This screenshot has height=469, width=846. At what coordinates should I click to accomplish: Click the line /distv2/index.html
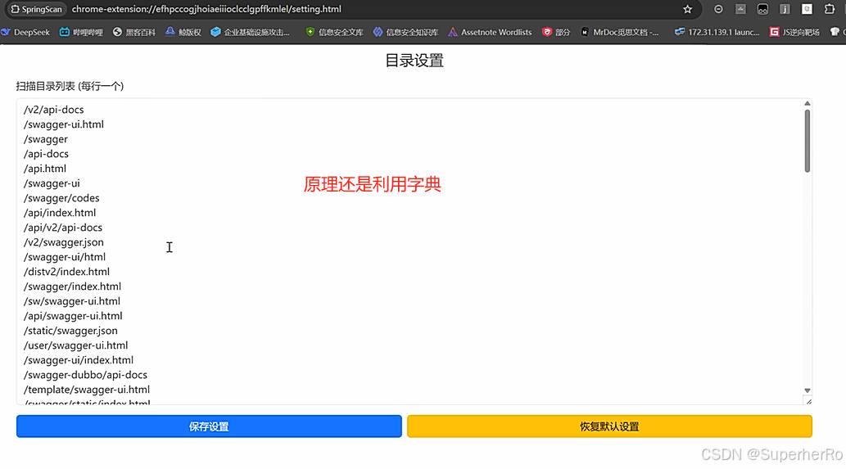(x=66, y=272)
